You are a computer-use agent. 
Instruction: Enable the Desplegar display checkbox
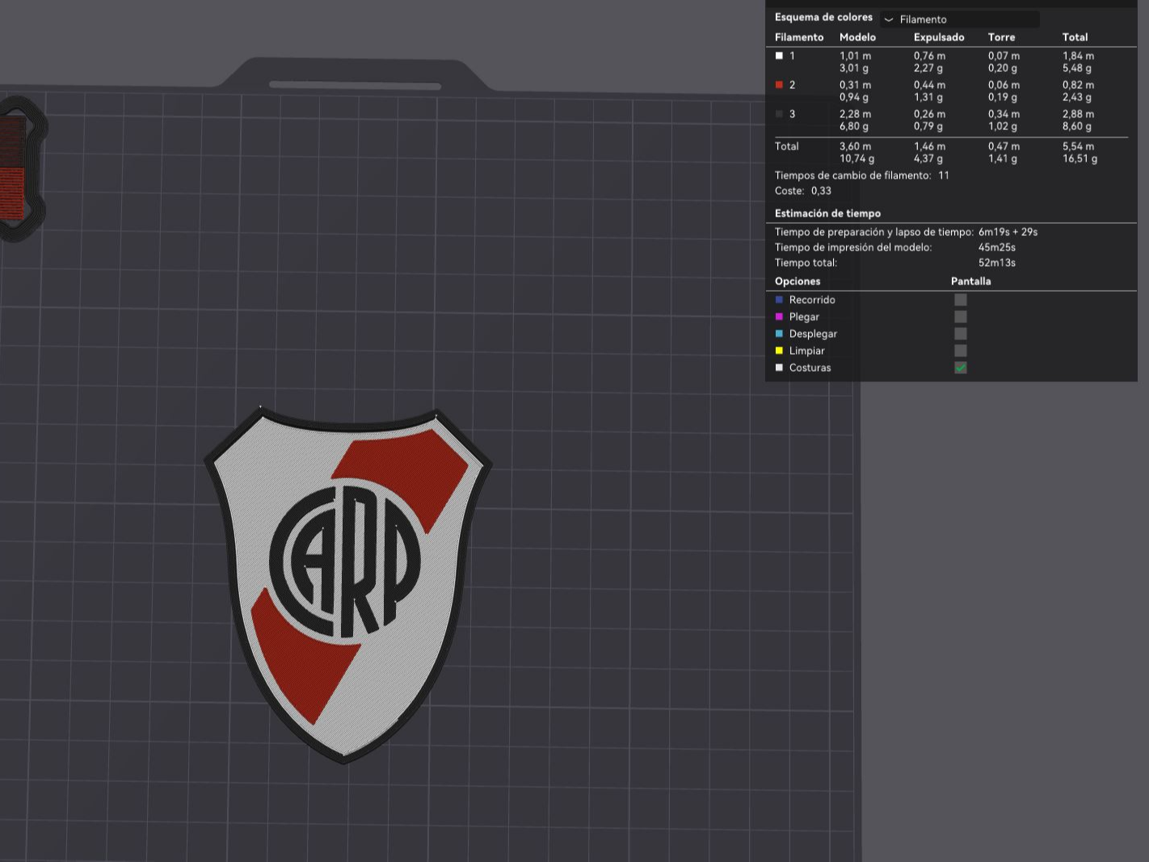[961, 334]
